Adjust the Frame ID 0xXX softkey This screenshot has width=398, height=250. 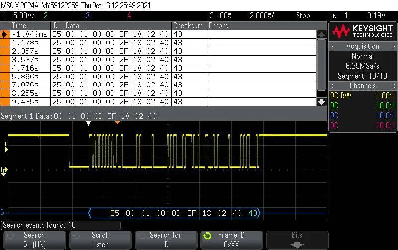tap(231, 240)
